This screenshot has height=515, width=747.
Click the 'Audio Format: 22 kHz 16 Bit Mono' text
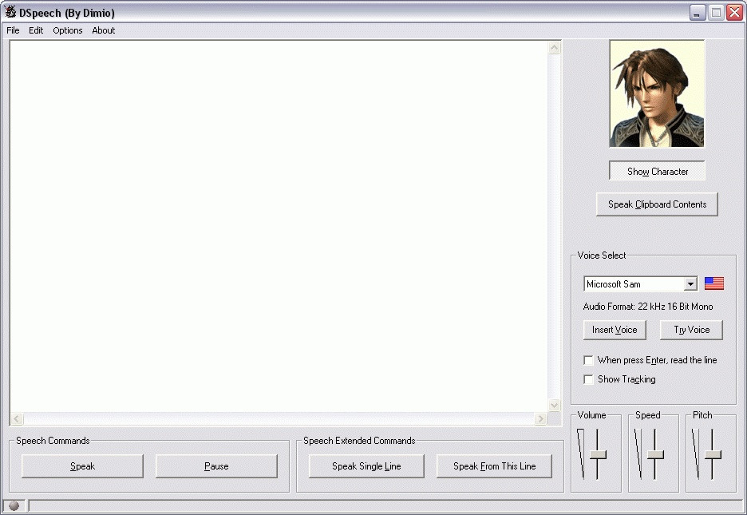point(648,307)
